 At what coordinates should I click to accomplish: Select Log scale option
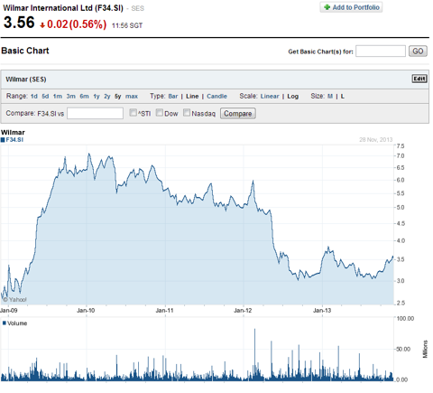[293, 97]
